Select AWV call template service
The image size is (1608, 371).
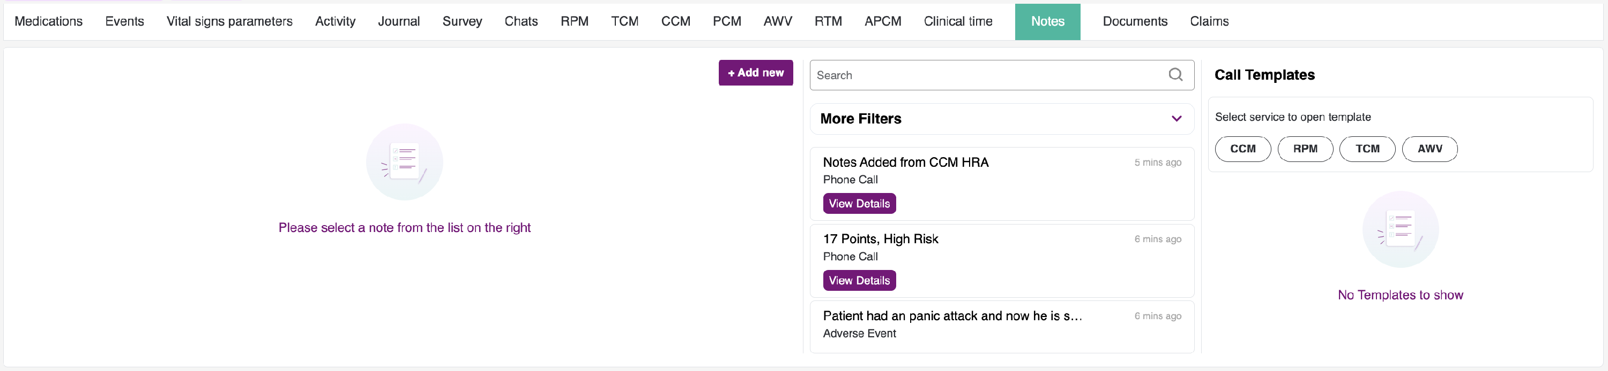(x=1430, y=149)
